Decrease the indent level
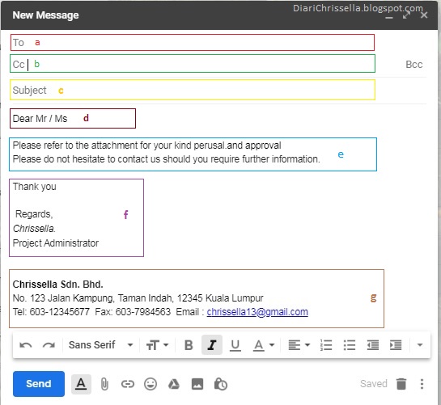Image resolution: width=441 pixels, height=405 pixels. pos(373,345)
